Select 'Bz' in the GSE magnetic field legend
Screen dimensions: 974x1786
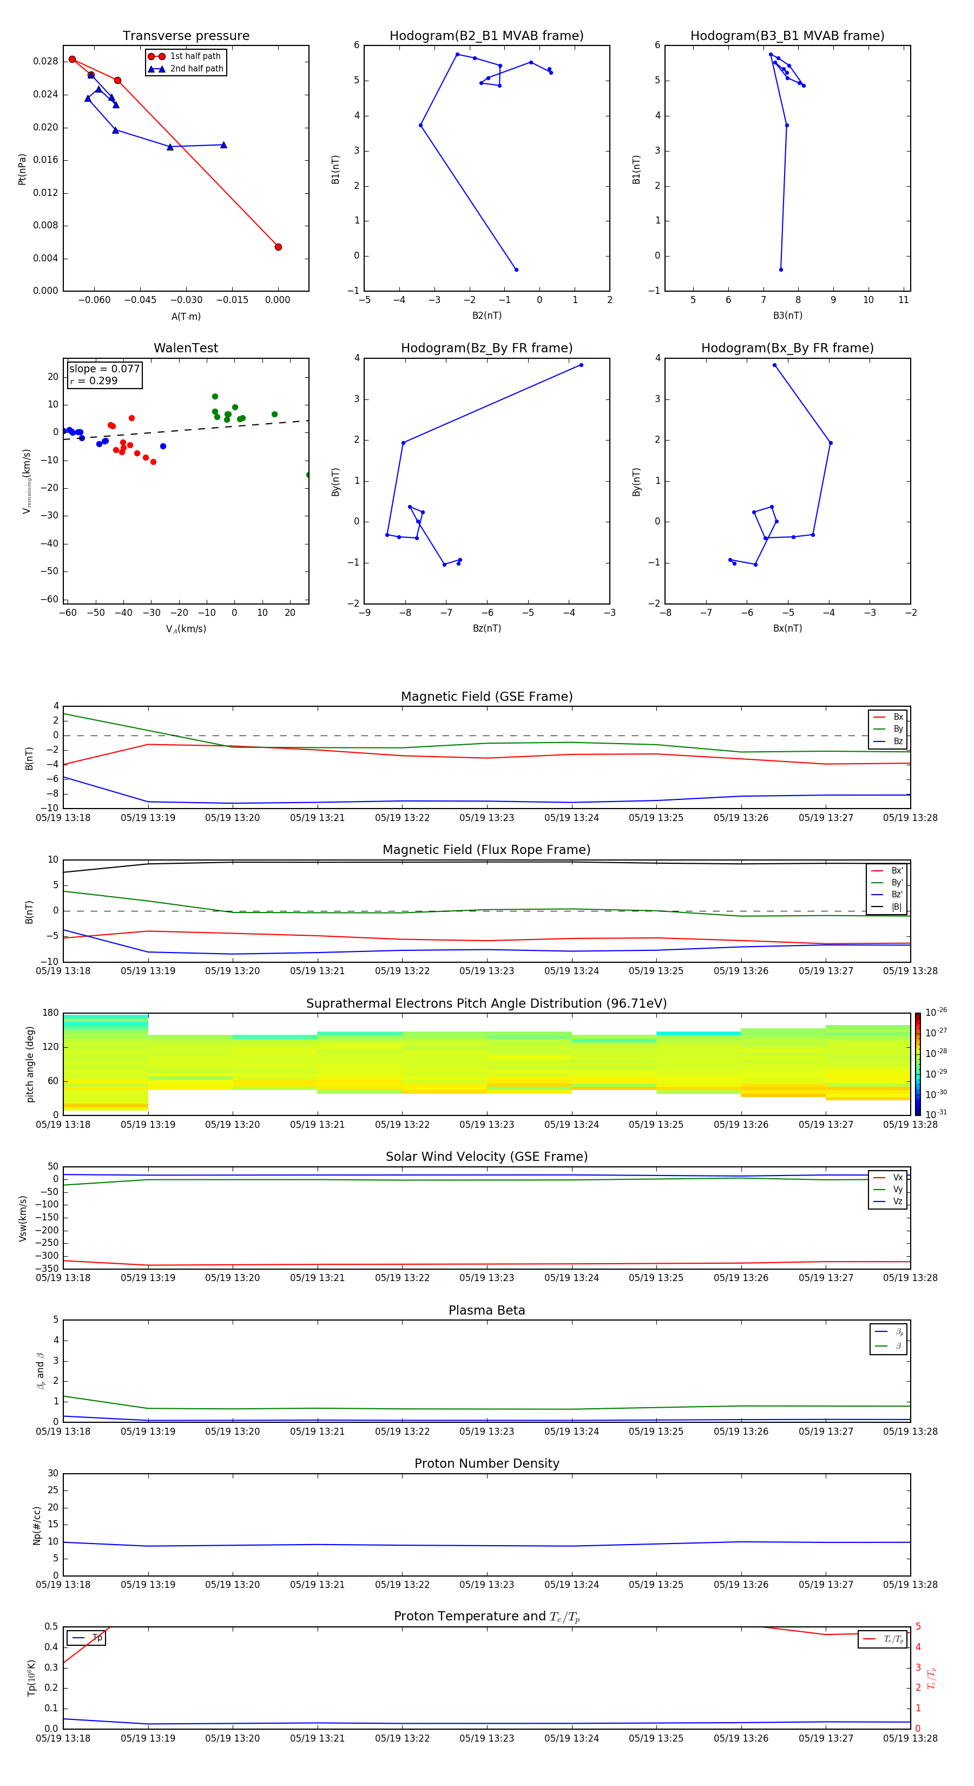click(x=888, y=742)
